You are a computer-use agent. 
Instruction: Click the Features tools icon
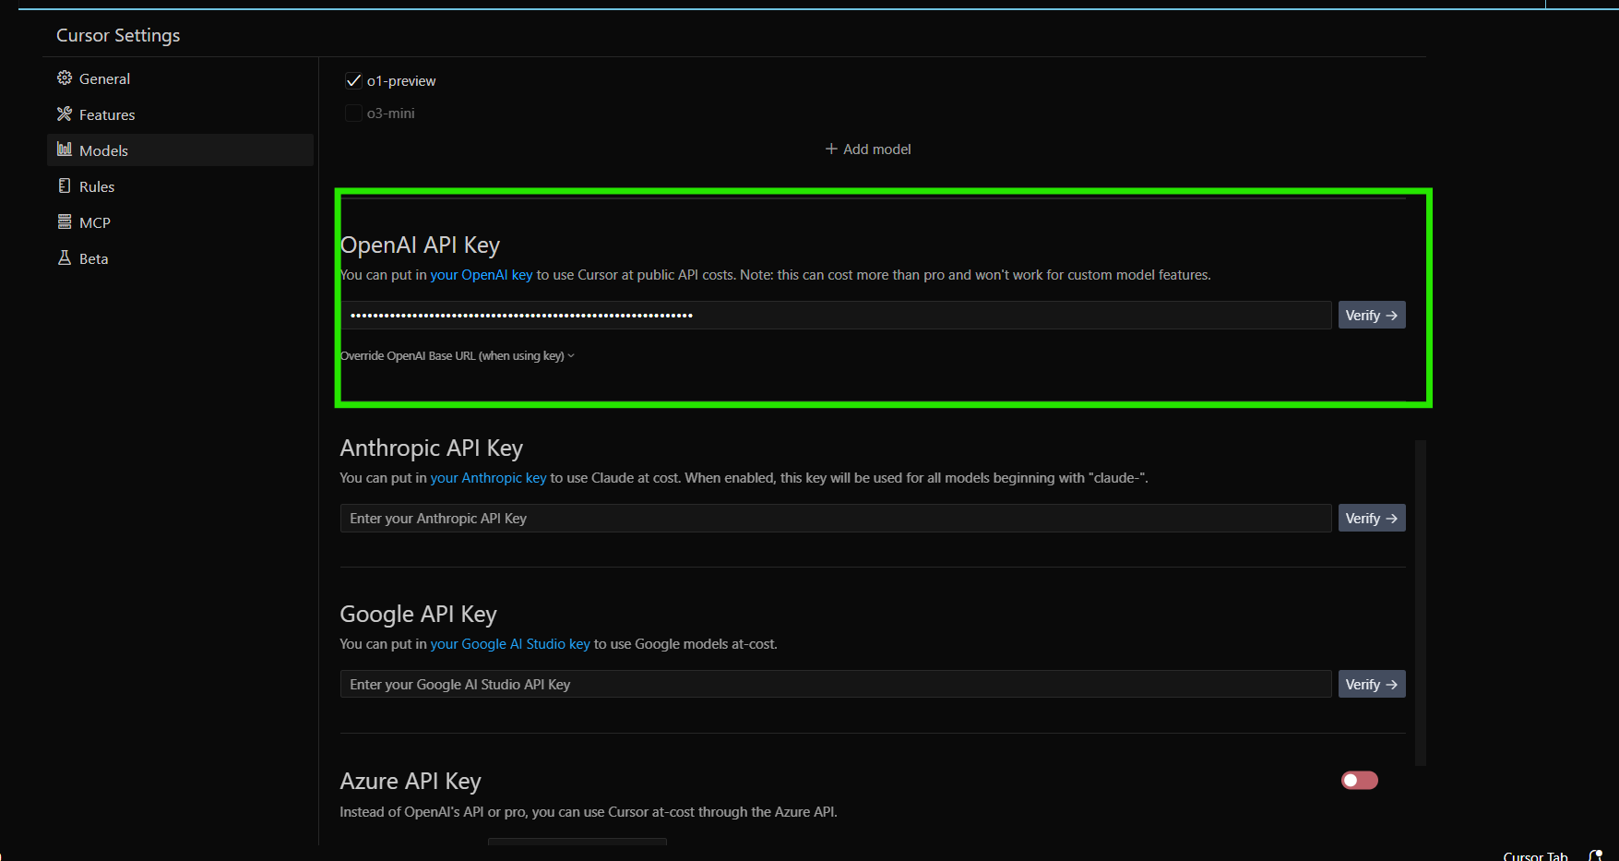tap(65, 114)
